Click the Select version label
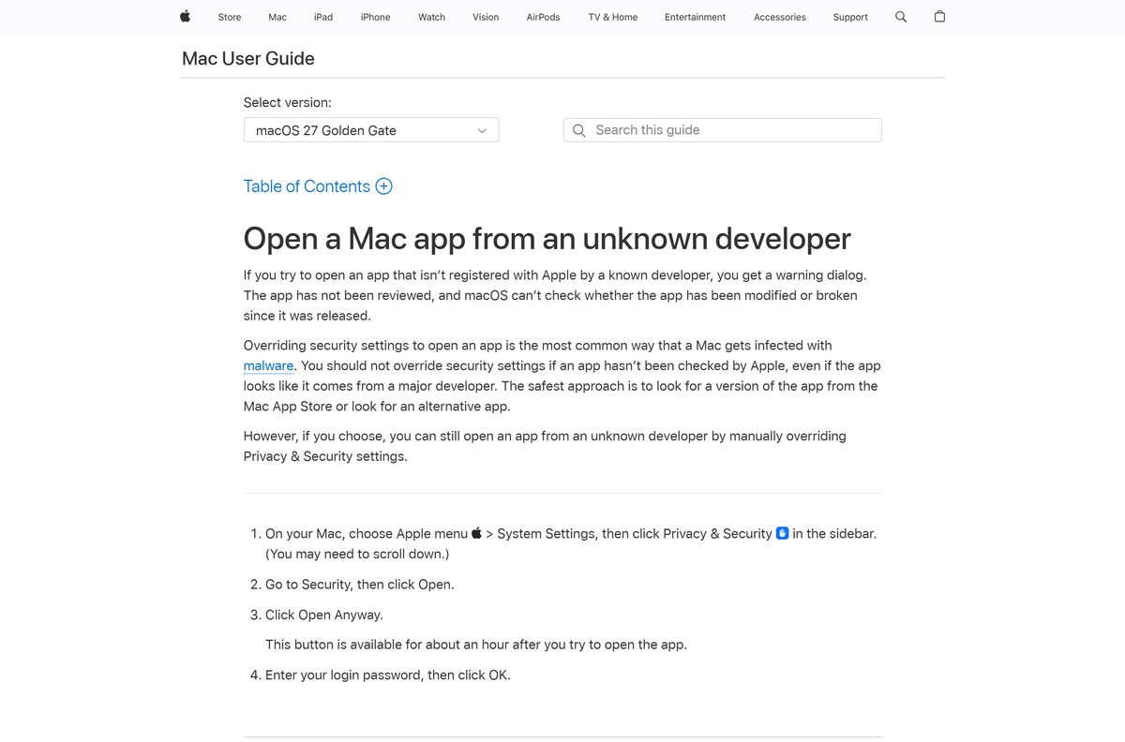The height and width of the screenshot is (742, 1125). (288, 102)
